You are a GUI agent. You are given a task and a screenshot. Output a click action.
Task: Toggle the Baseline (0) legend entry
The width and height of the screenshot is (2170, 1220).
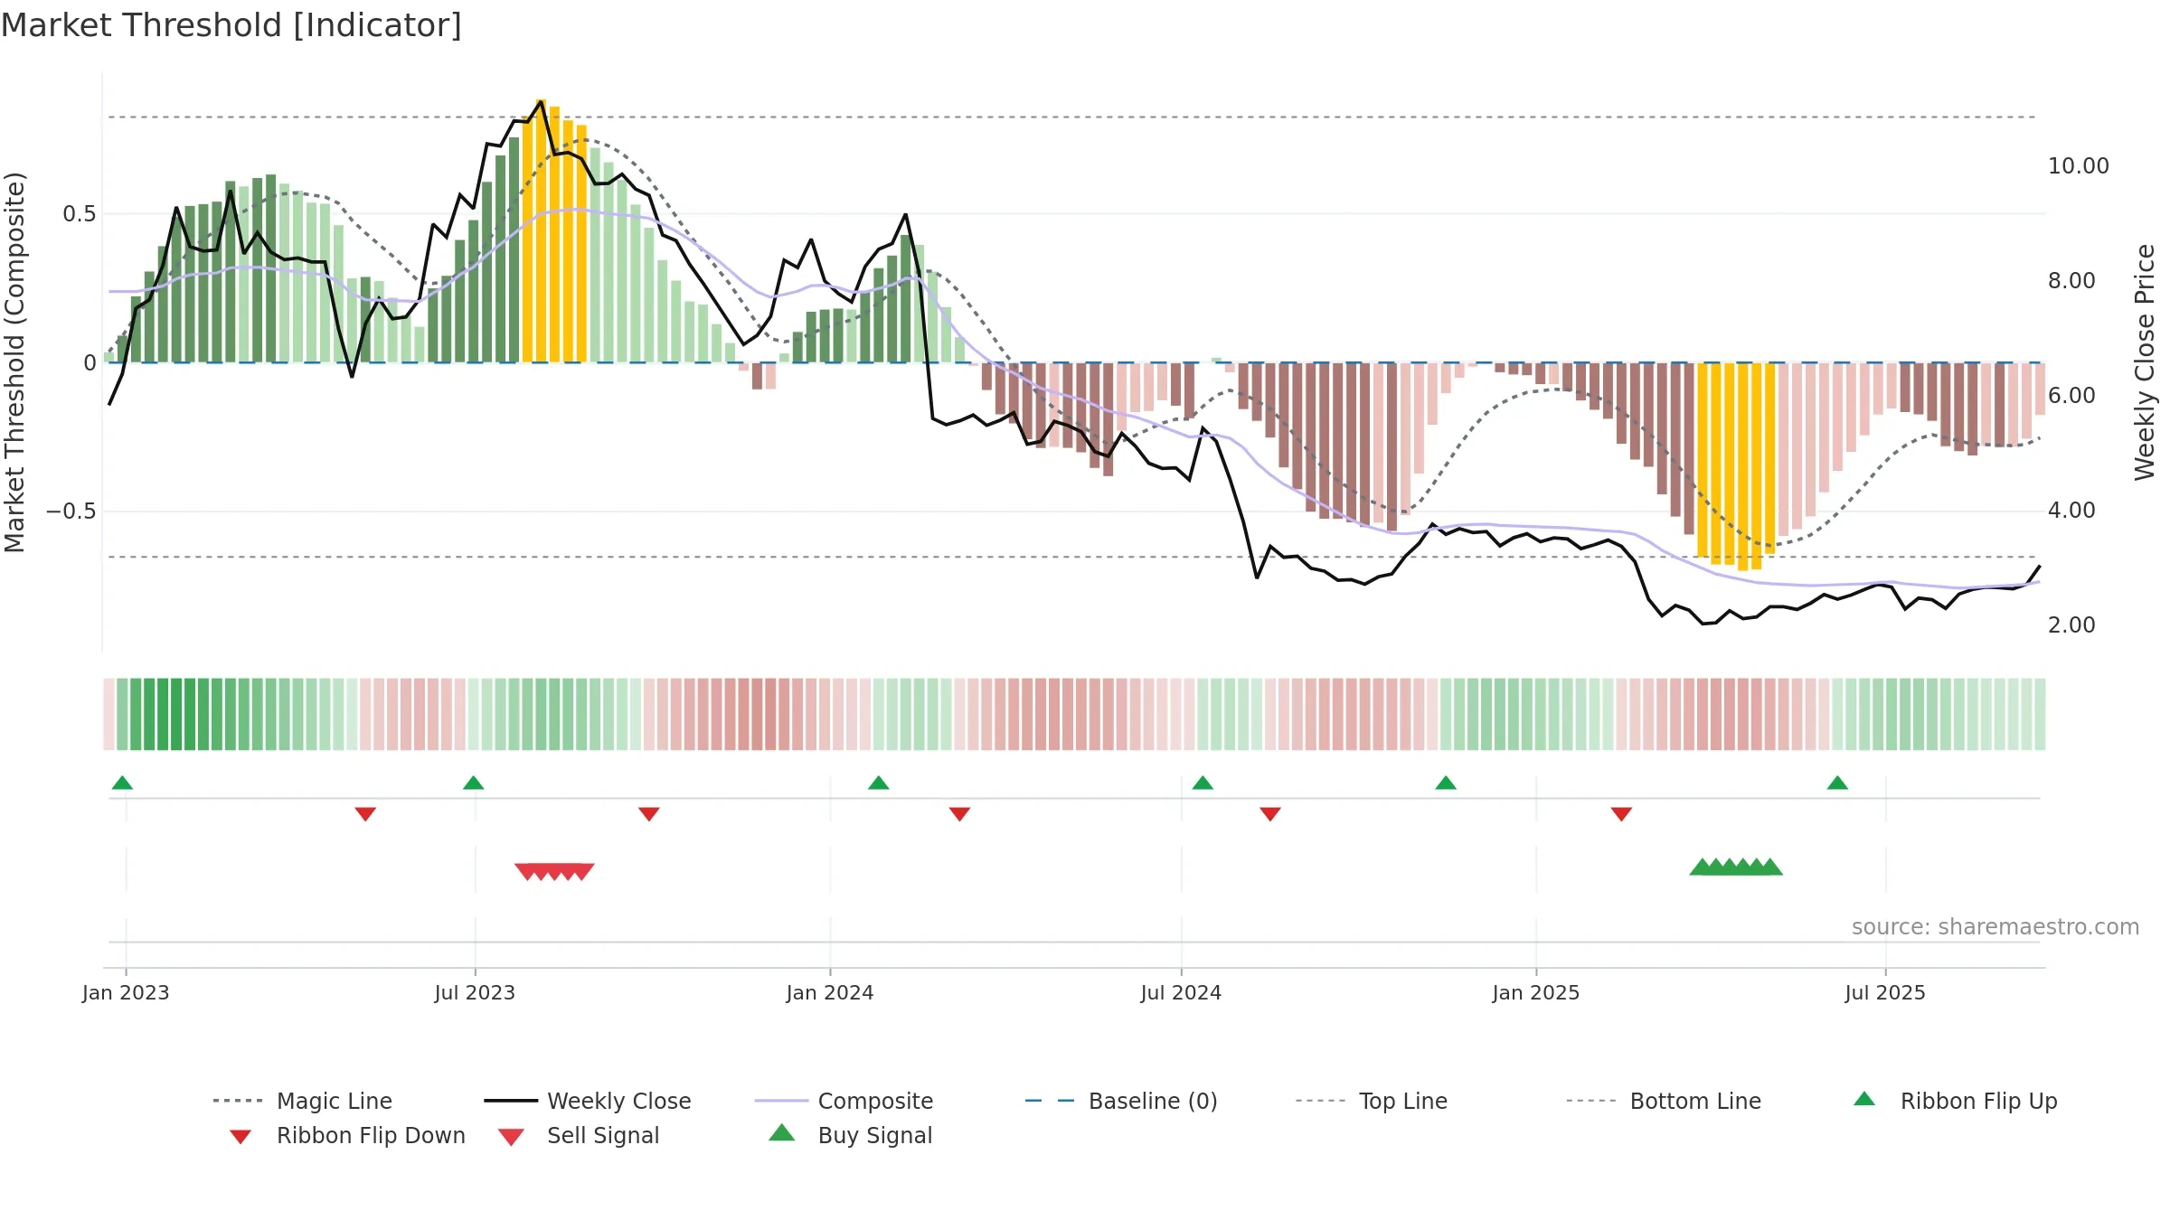point(1121,1101)
